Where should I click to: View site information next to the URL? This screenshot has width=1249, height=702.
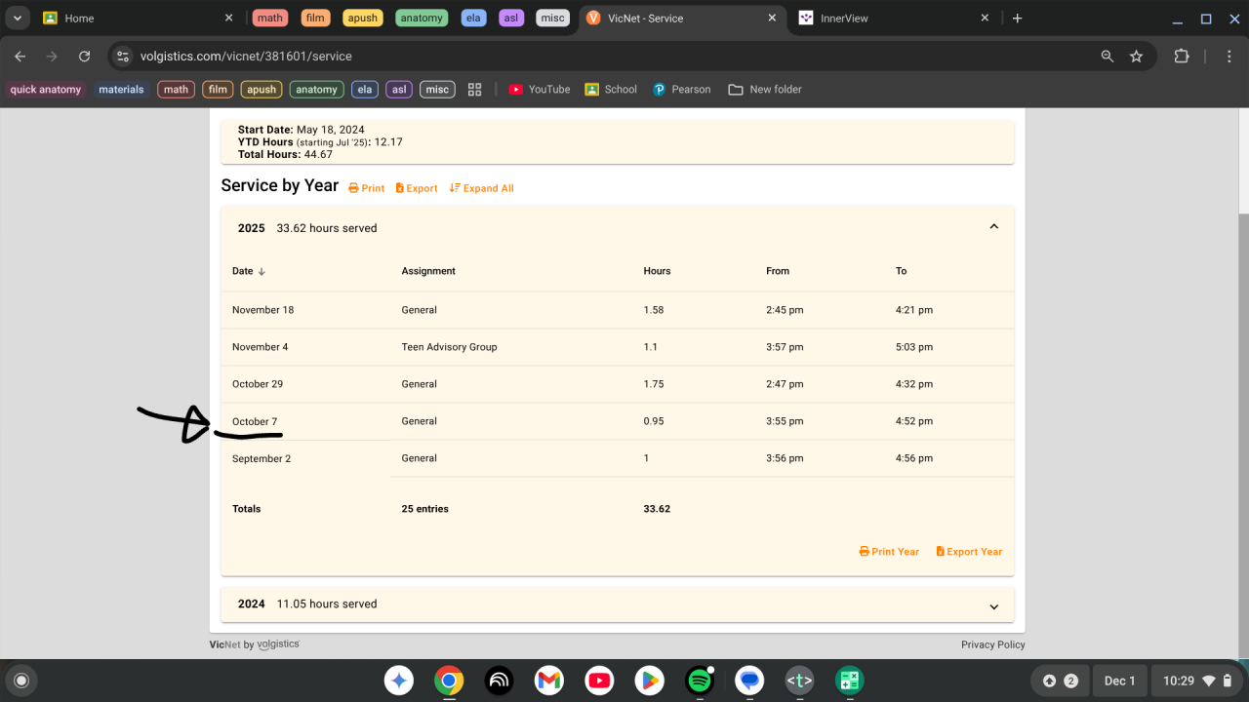(x=123, y=57)
